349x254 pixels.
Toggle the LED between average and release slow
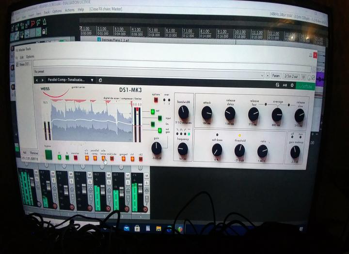click(289, 105)
